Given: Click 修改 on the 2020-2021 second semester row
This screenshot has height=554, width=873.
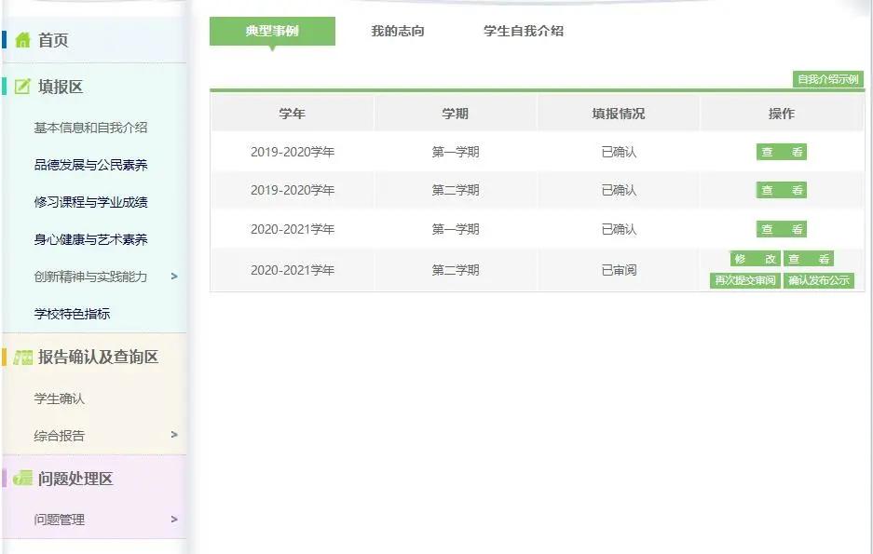Looking at the screenshot, I should point(756,259).
